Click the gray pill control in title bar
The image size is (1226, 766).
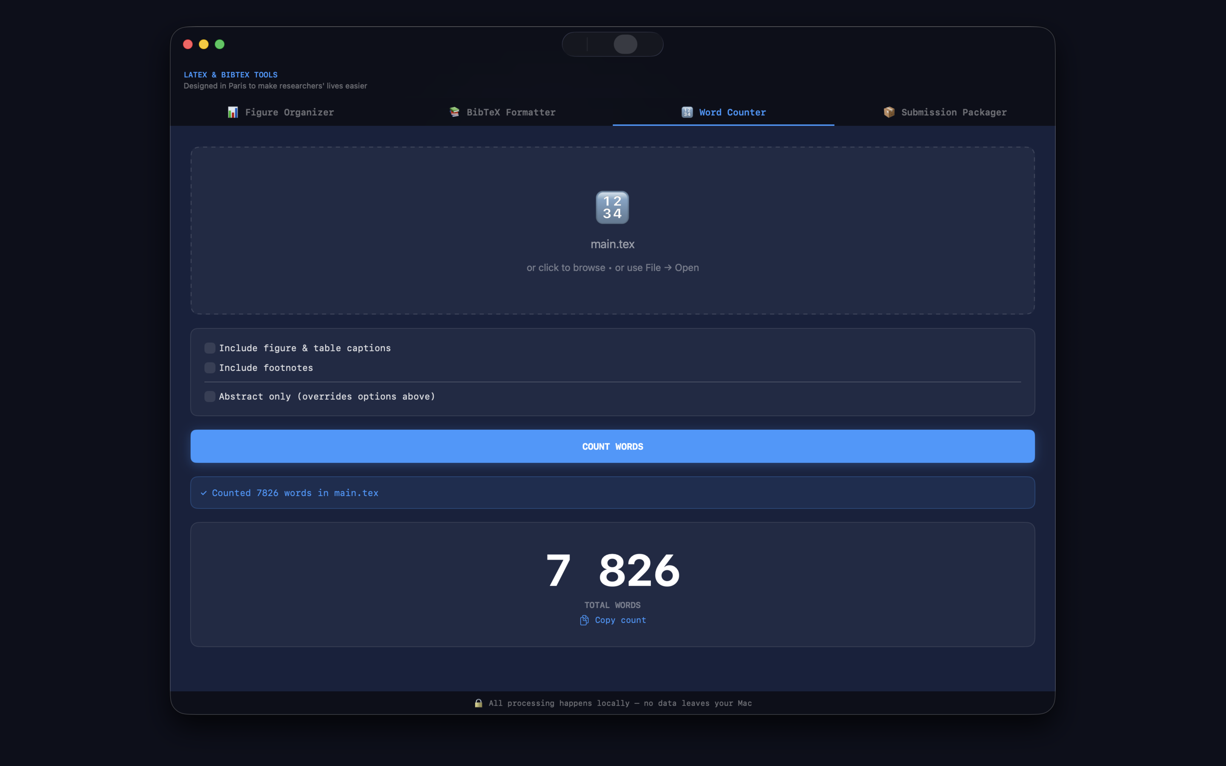tap(625, 44)
